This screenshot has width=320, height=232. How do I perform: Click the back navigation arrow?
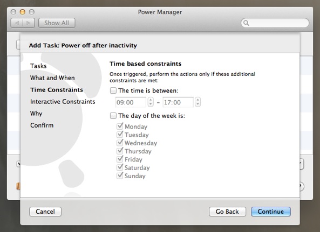17,23
